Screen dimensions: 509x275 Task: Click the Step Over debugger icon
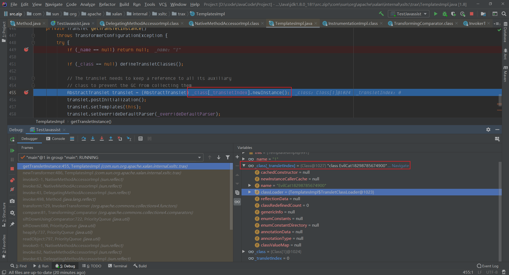coord(84,139)
